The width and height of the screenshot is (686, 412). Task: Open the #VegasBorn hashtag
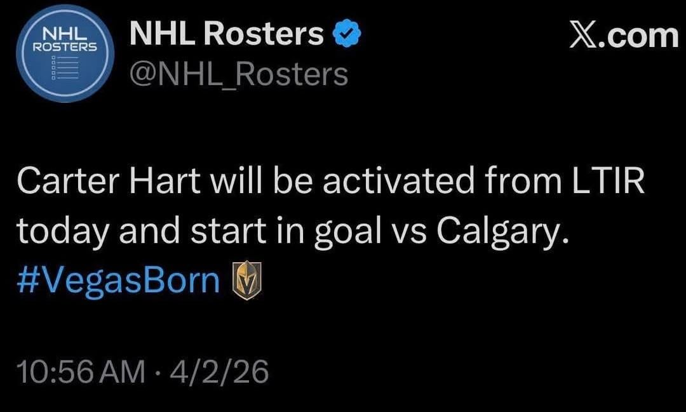119,281
